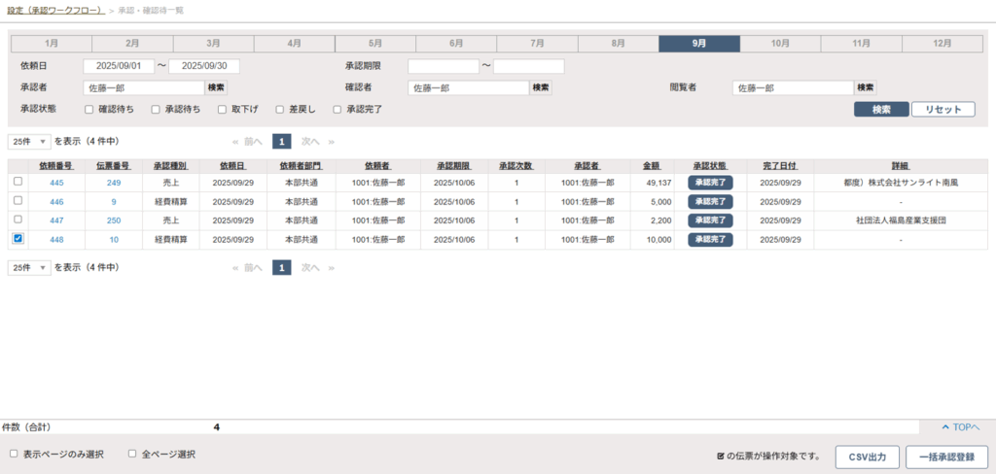Switch to the 8月 month tab
Screen dimensions: 996x474
[x=618, y=44]
